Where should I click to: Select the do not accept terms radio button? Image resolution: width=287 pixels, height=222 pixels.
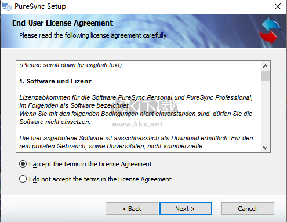point(23,179)
